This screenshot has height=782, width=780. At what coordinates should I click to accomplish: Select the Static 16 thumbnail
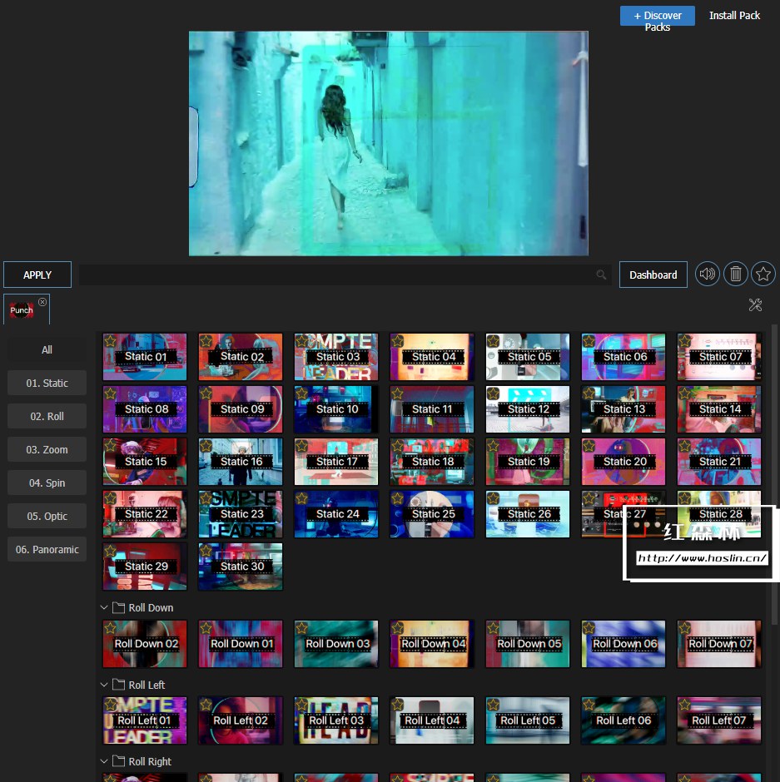coord(241,462)
